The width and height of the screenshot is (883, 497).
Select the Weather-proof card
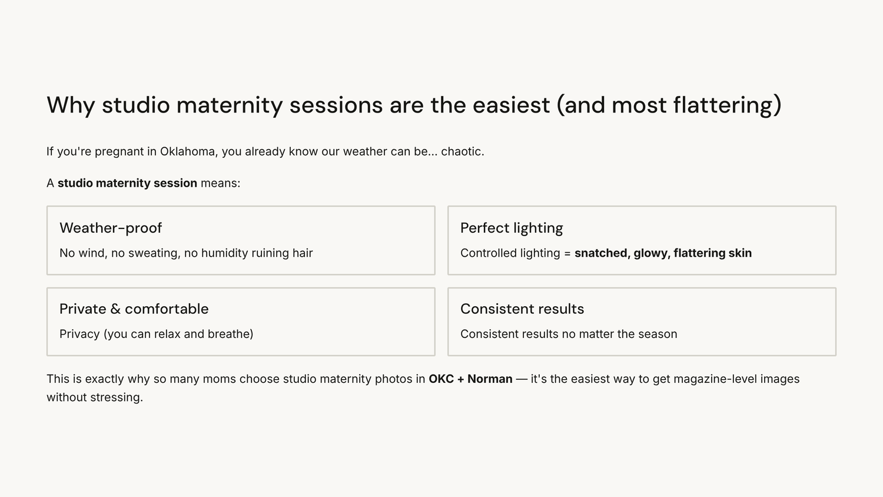point(241,240)
